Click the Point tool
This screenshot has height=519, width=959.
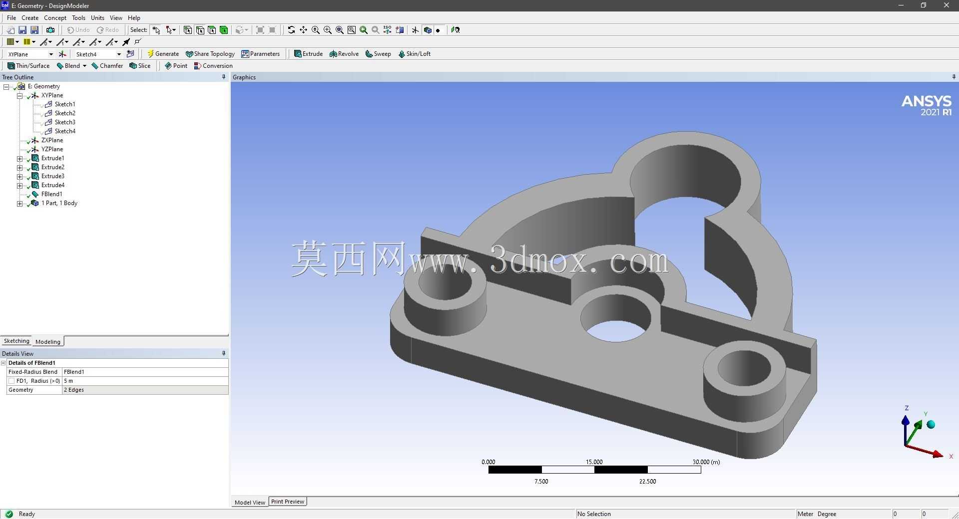176,66
